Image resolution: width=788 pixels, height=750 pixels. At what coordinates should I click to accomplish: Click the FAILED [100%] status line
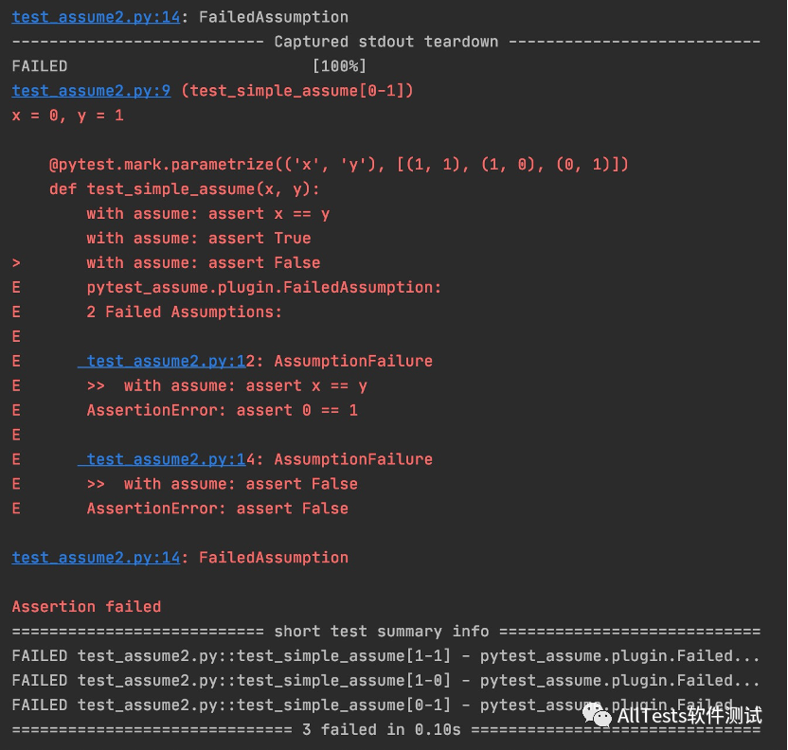189,66
